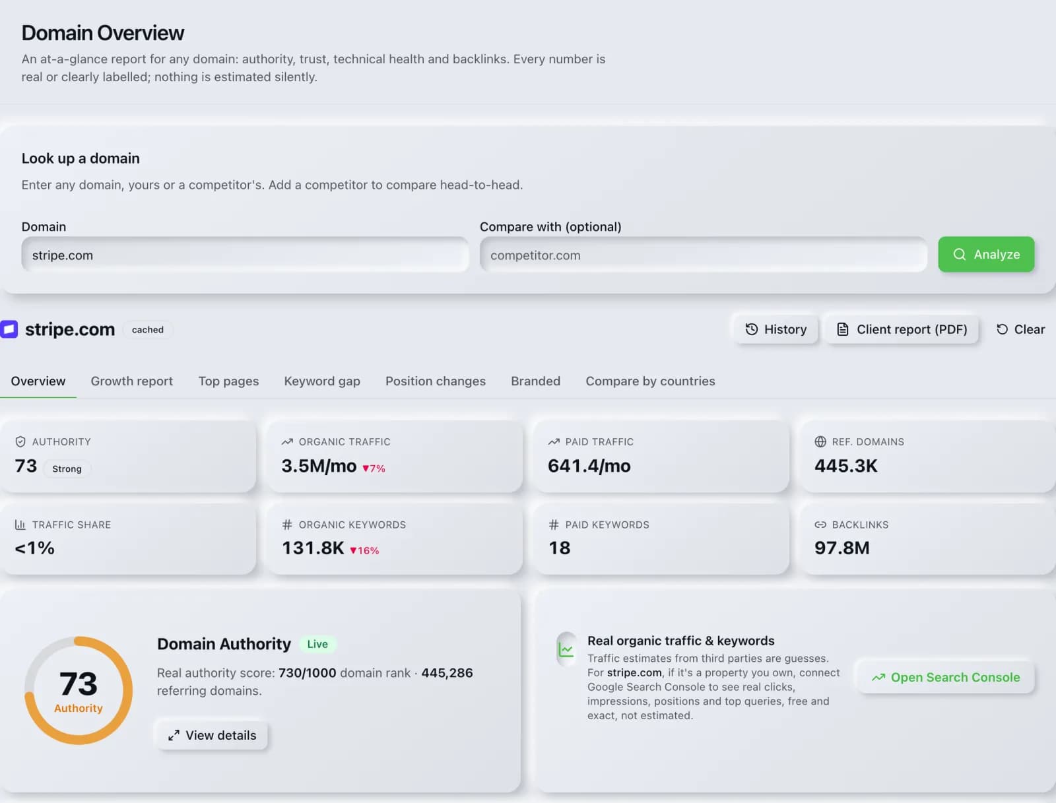This screenshot has width=1056, height=803.
Task: Click the hash icon beside Paid Keywords
Action: tap(554, 525)
